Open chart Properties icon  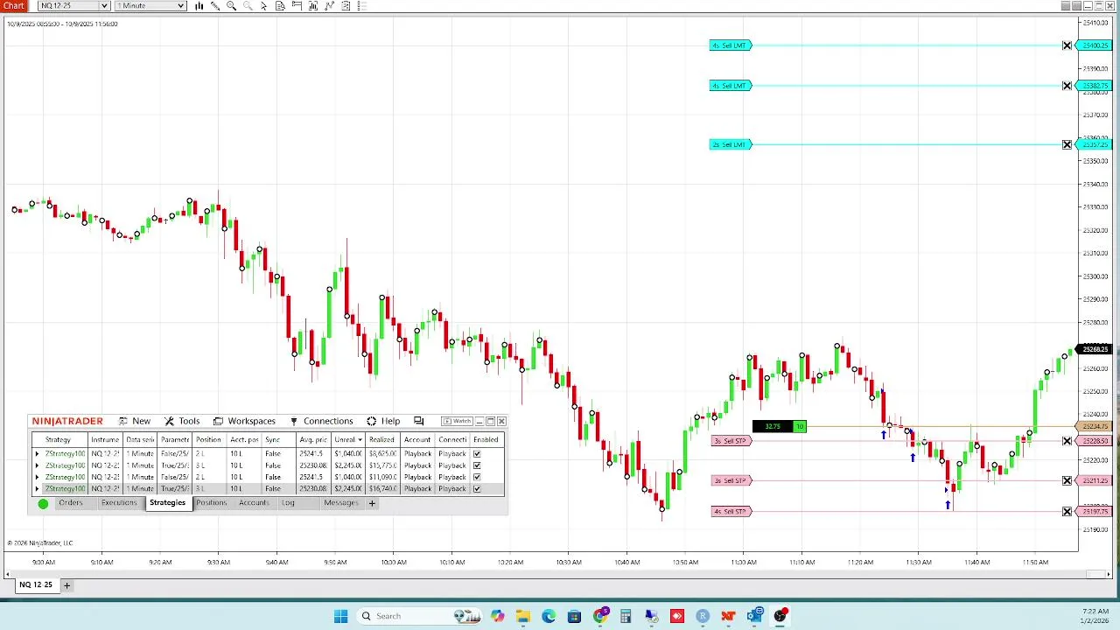[x=346, y=6]
